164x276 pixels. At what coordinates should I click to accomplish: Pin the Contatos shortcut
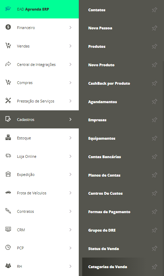pyautogui.click(x=154, y=10)
